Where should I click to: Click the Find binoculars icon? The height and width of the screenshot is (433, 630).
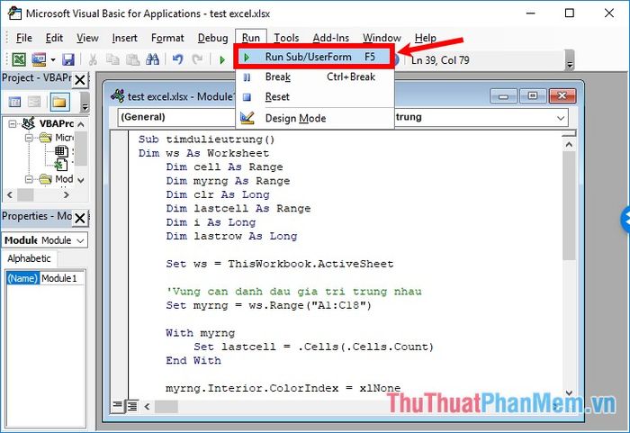point(152,59)
